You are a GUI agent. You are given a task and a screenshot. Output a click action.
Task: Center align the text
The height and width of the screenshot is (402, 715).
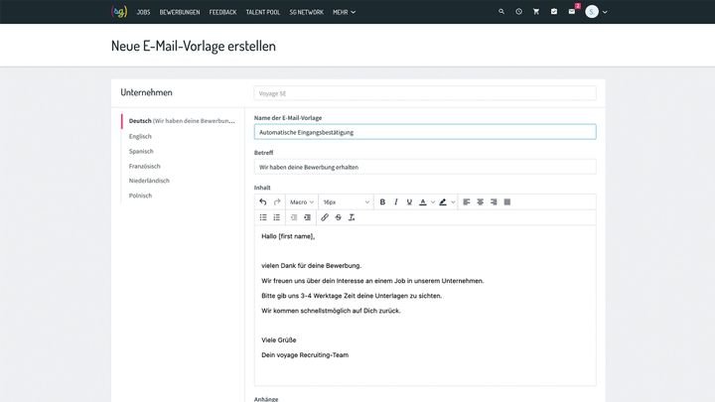[x=481, y=201]
